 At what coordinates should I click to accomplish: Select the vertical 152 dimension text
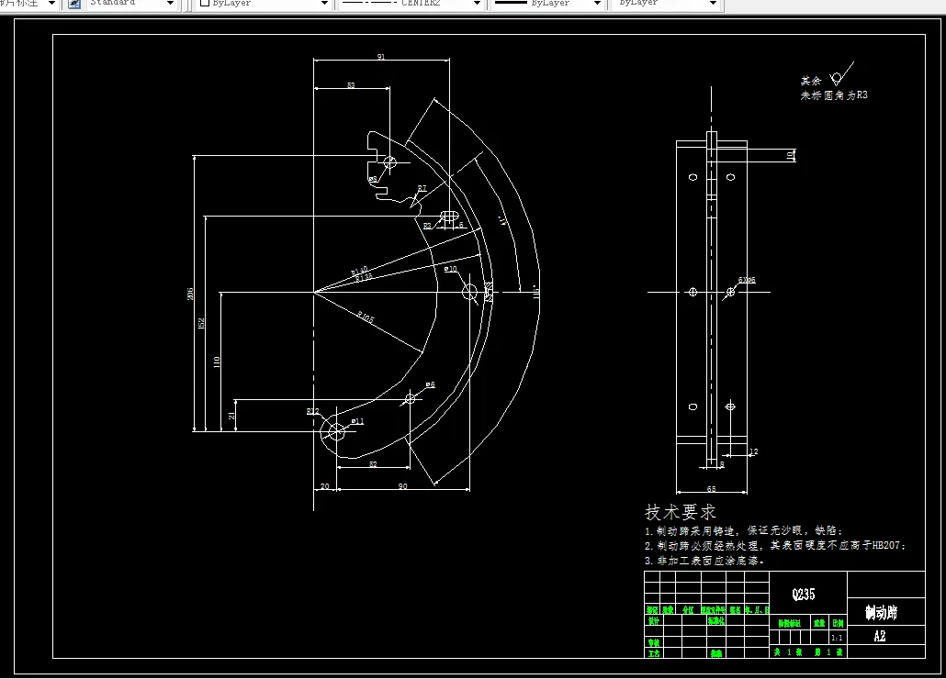[x=201, y=324]
